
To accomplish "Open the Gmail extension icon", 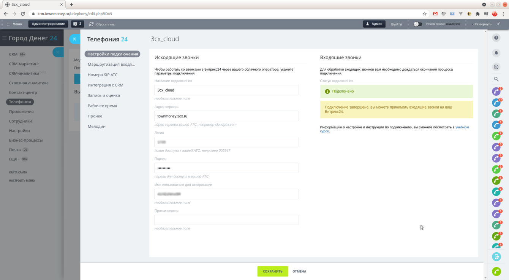I will [x=435, y=14].
